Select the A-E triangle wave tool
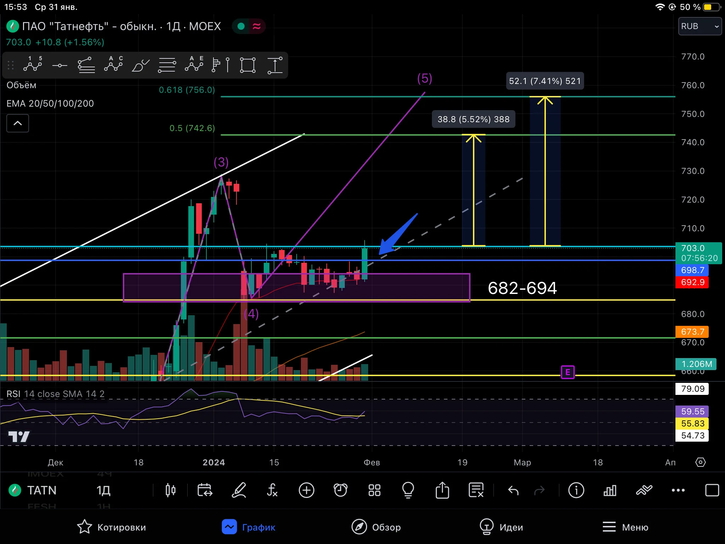725x544 pixels. [194, 65]
